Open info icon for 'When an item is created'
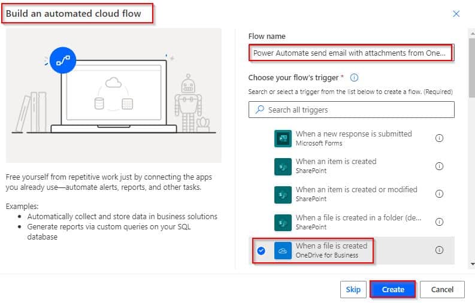This screenshot has height=303, width=475. click(x=439, y=166)
